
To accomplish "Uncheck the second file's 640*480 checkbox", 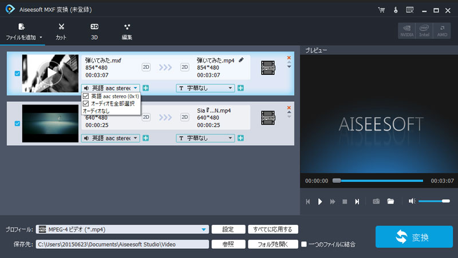I will [x=17, y=124].
